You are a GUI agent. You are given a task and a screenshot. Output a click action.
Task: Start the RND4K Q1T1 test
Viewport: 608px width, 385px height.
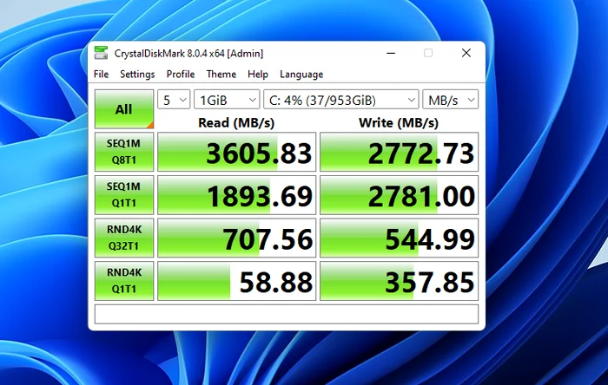[124, 281]
